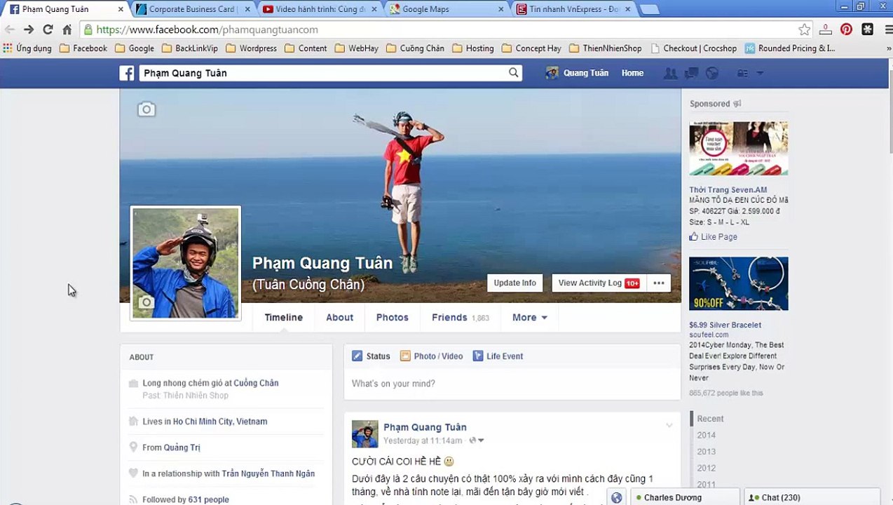Image resolution: width=893 pixels, height=505 pixels.
Task: Click the What's on your mind box
Action: click(x=512, y=384)
